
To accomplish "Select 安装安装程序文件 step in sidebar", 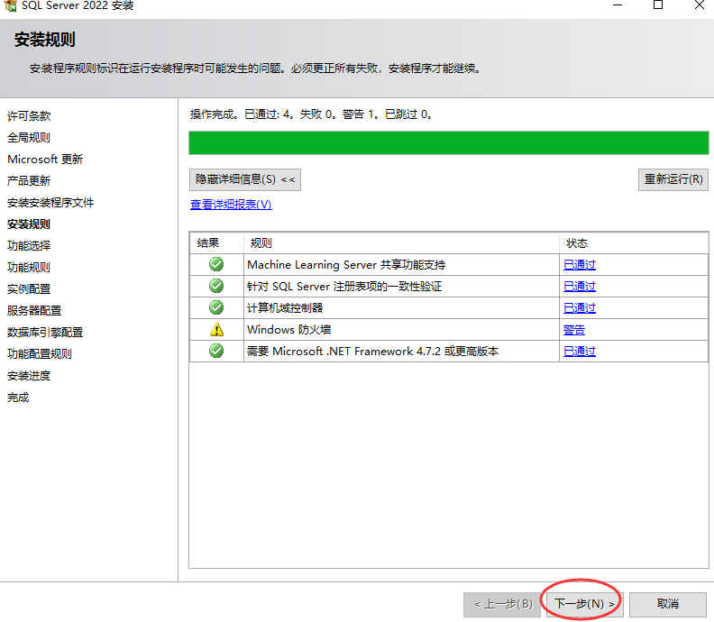I will tap(50, 202).
